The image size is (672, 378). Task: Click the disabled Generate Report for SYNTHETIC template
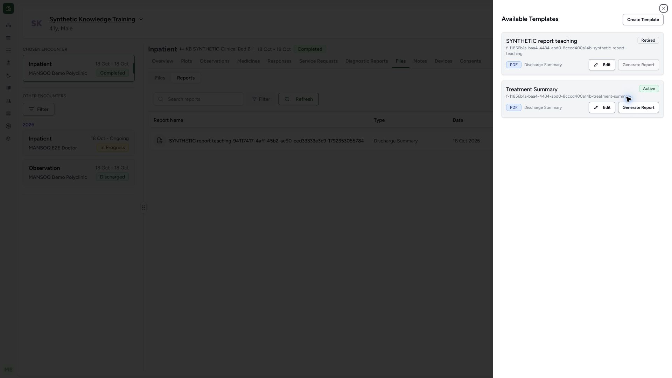tap(638, 65)
